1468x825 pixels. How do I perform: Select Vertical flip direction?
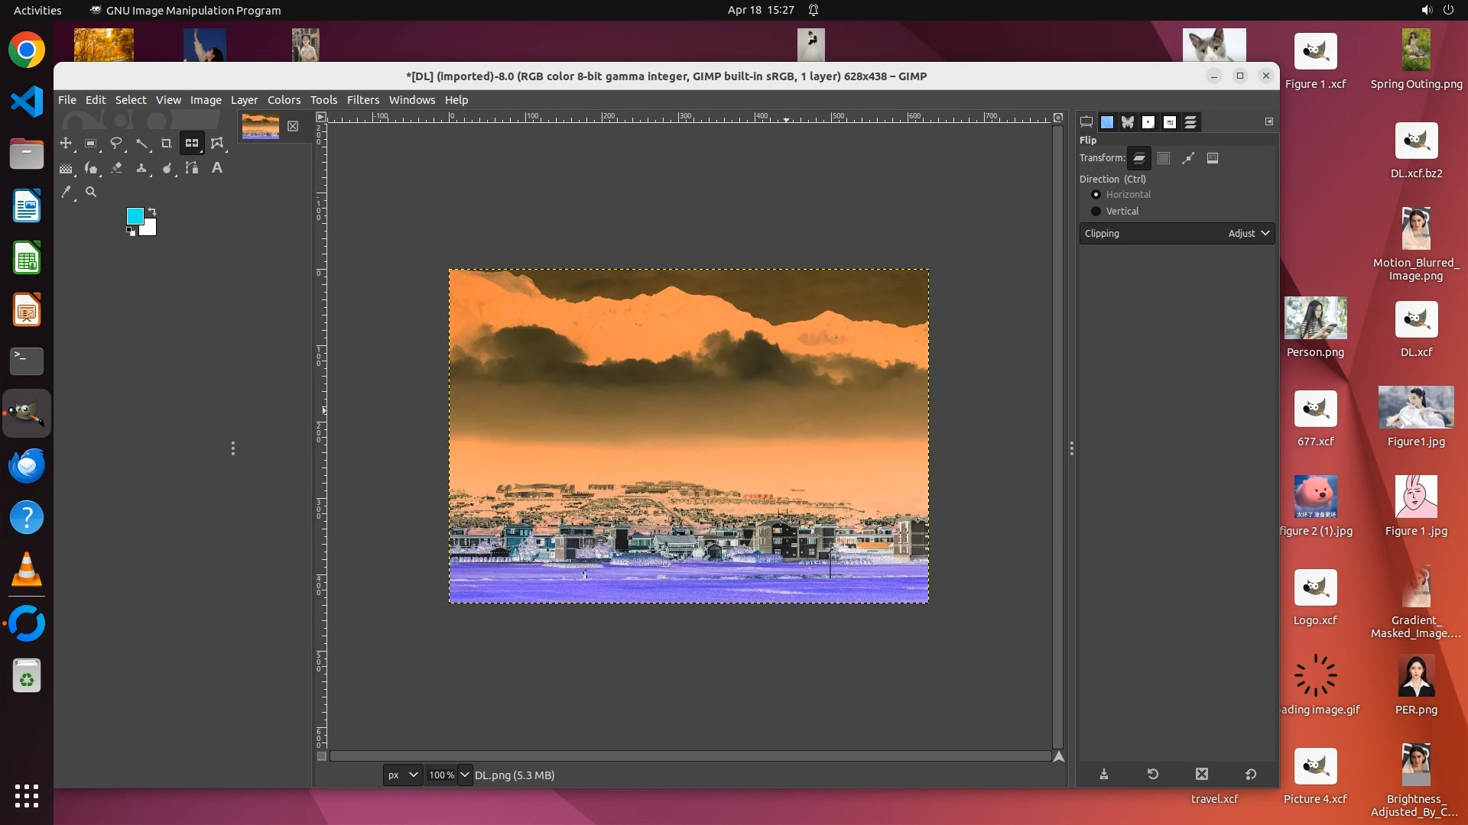point(1096,212)
